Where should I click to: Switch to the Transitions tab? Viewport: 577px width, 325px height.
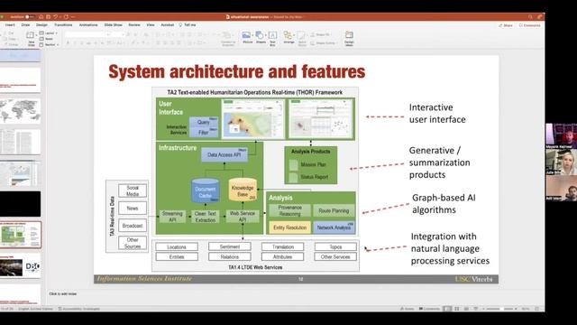63,25
